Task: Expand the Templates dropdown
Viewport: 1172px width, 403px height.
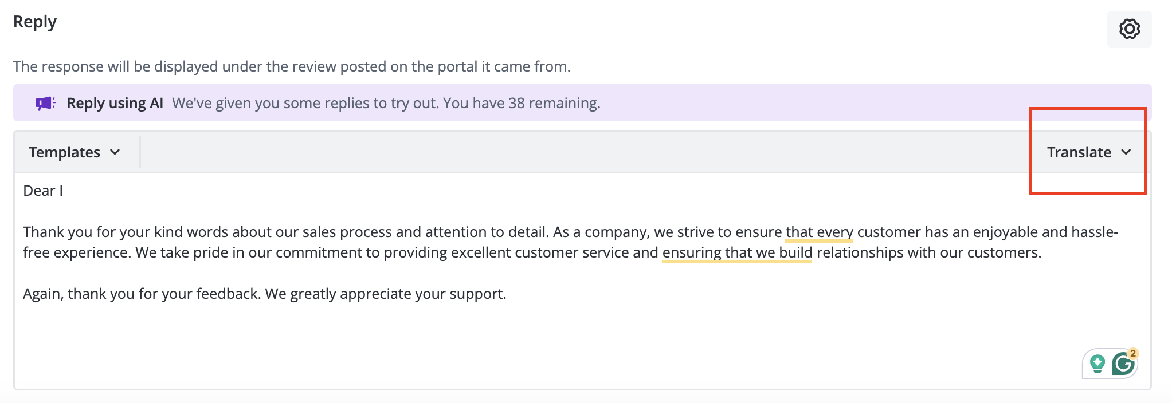Action: coord(75,152)
